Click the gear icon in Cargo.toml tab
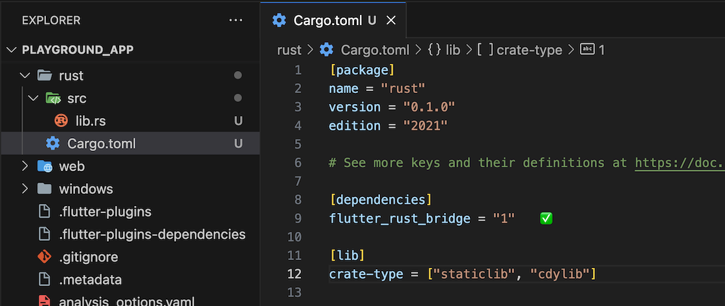Screen dimensions: 725x306 tap(279, 20)
